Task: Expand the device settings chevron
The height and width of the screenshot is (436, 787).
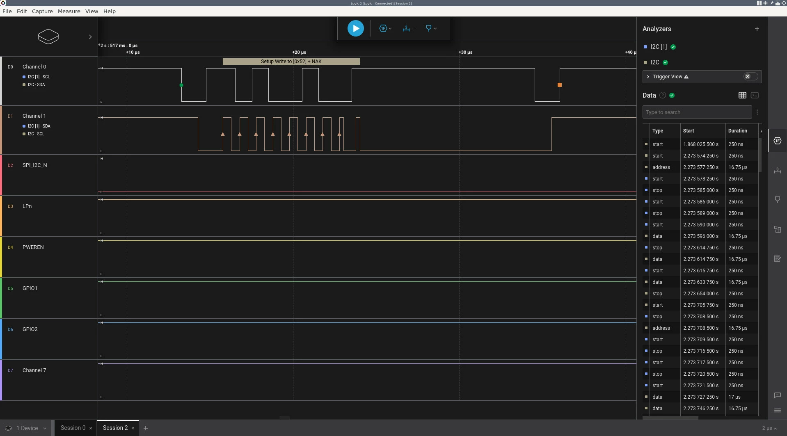Action: 90,37
